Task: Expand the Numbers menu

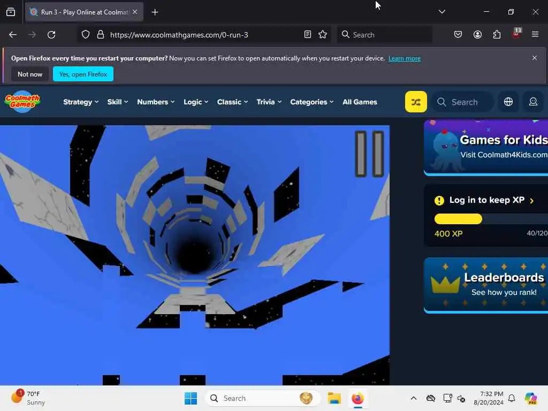Action: tap(156, 102)
